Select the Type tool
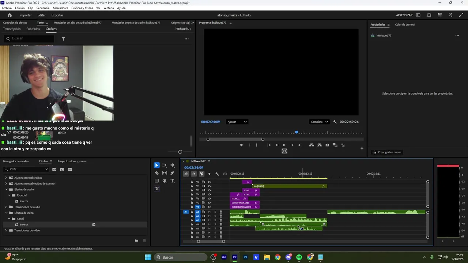Viewport: 468px width, 263px height. coord(172,181)
